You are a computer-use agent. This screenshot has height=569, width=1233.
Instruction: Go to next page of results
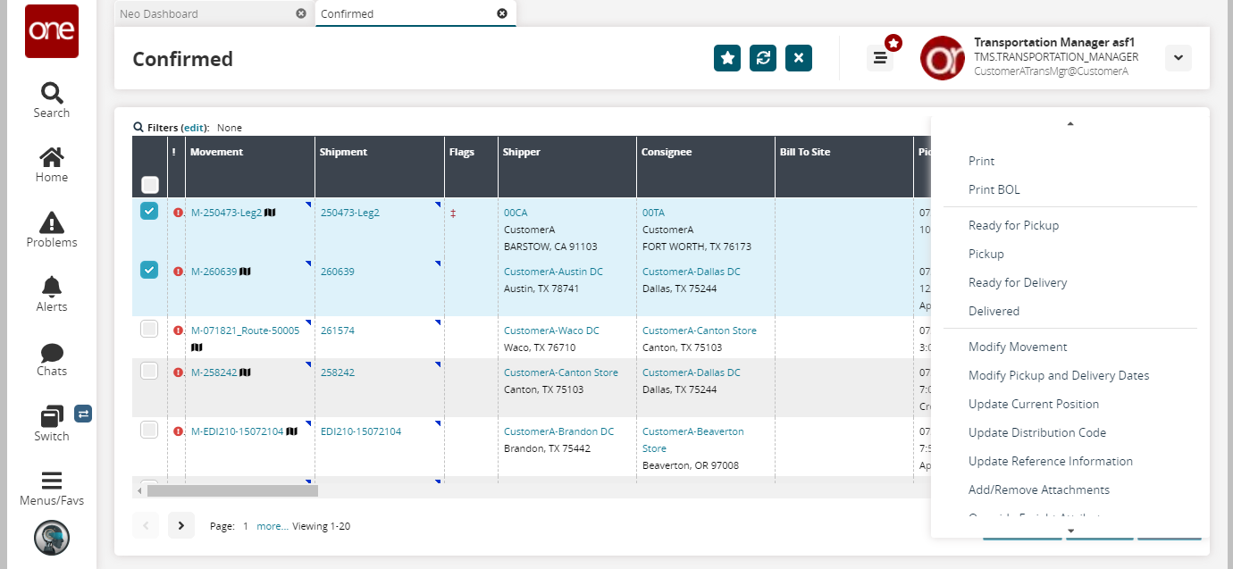click(x=181, y=525)
